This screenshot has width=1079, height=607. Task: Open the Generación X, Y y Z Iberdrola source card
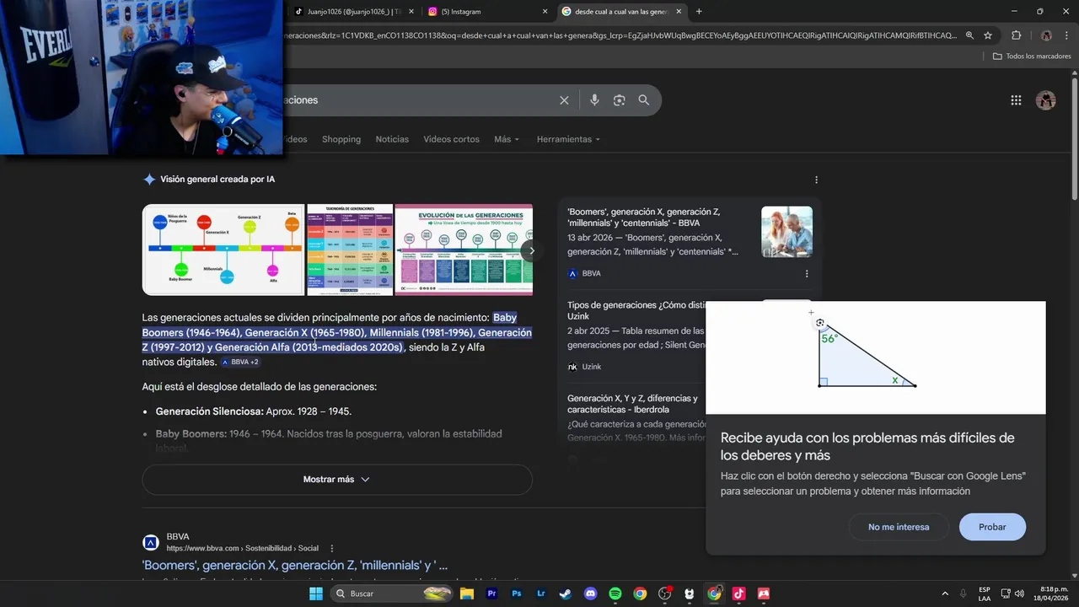pyautogui.click(x=632, y=404)
